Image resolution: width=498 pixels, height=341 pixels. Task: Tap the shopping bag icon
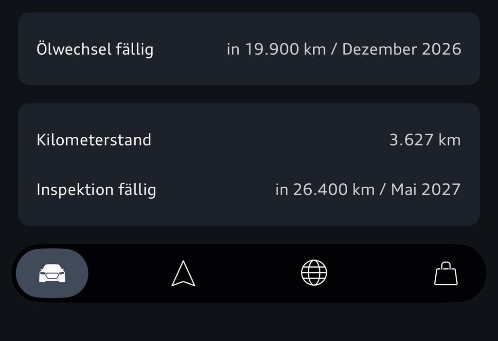click(446, 274)
